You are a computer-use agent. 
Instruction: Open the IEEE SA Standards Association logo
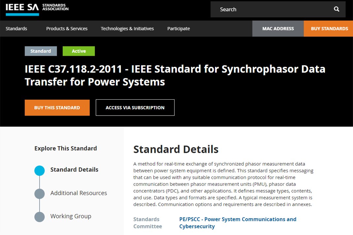[x=37, y=9]
